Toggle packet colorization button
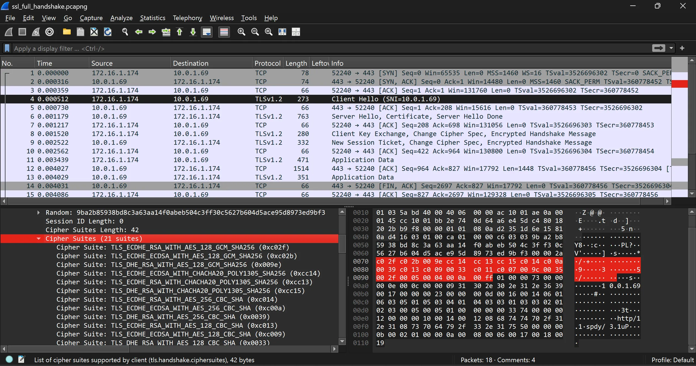Image resolution: width=696 pixels, height=366 pixels. pyautogui.click(x=224, y=32)
